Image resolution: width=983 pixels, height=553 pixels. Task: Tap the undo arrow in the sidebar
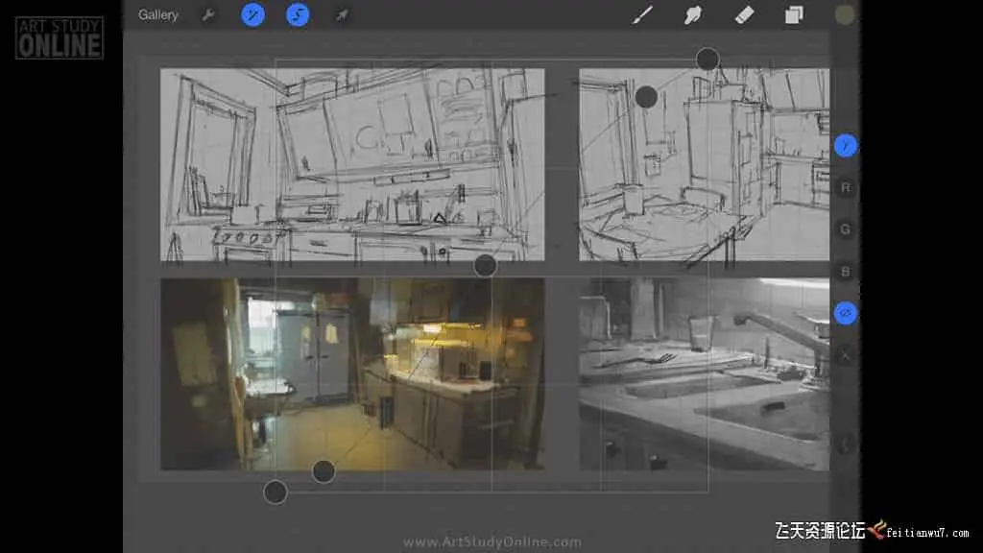pyautogui.click(x=845, y=445)
